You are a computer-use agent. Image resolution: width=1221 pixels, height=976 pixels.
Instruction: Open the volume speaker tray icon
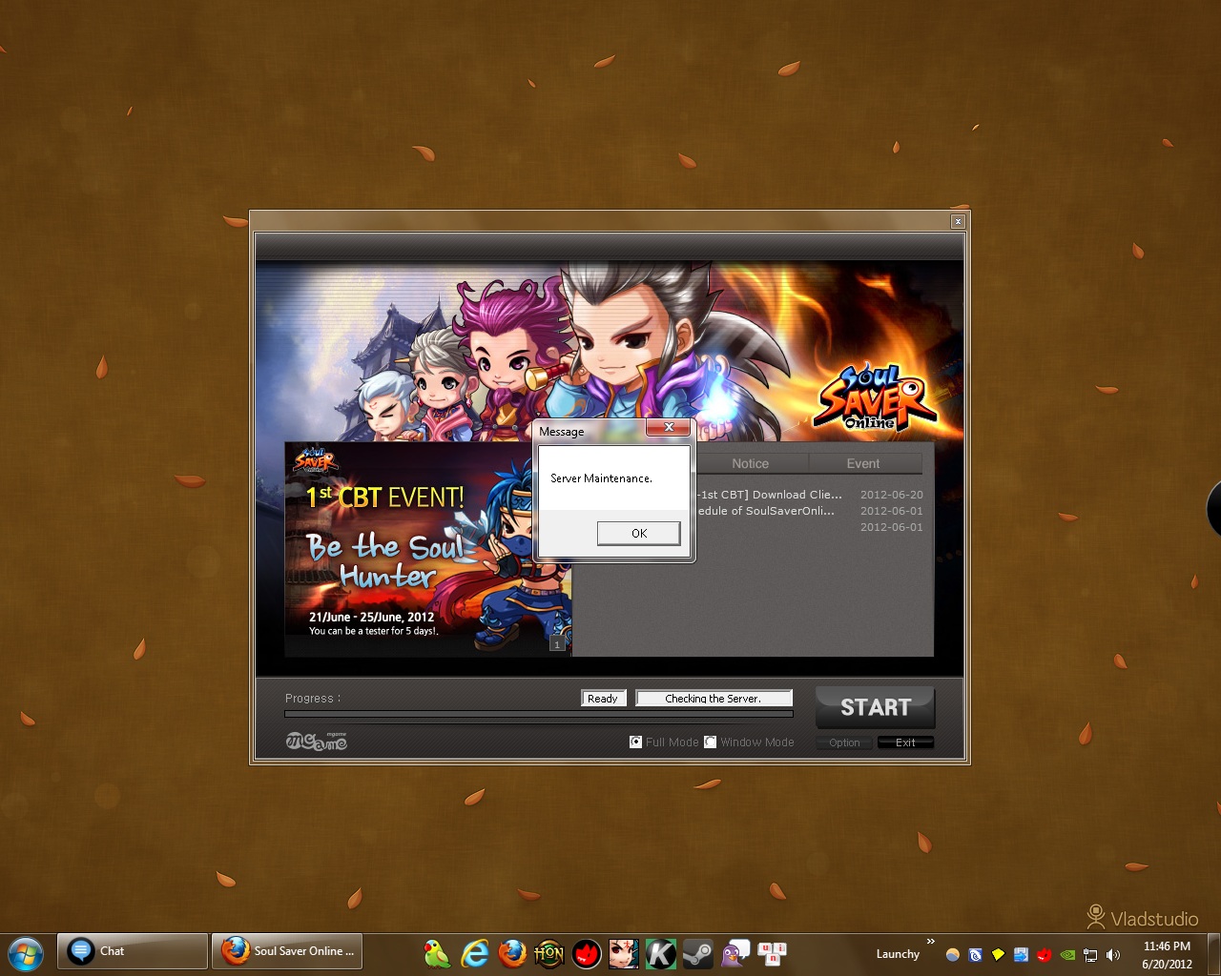[1113, 954]
